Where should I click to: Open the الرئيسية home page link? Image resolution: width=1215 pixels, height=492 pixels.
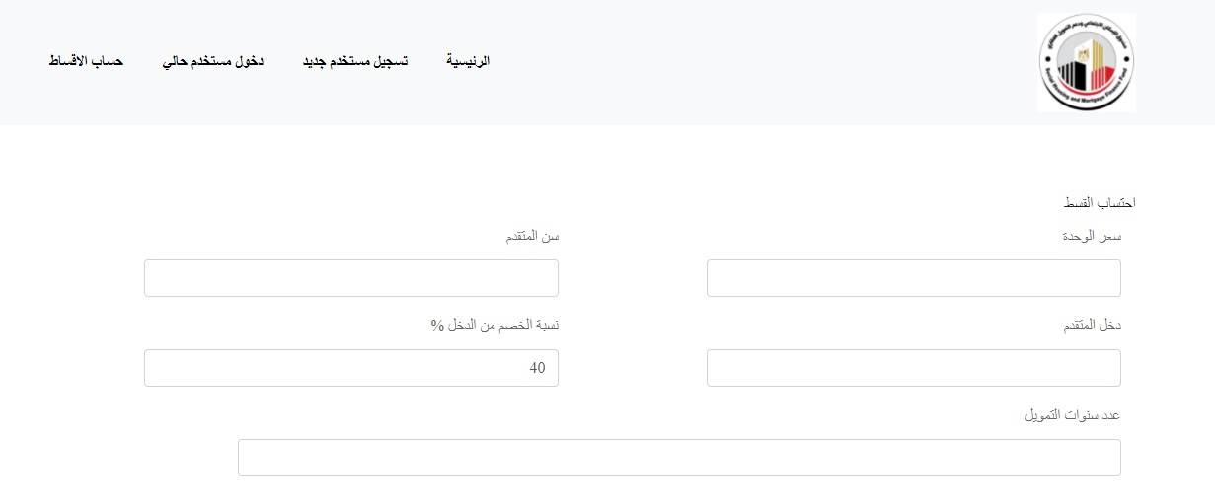tap(469, 61)
